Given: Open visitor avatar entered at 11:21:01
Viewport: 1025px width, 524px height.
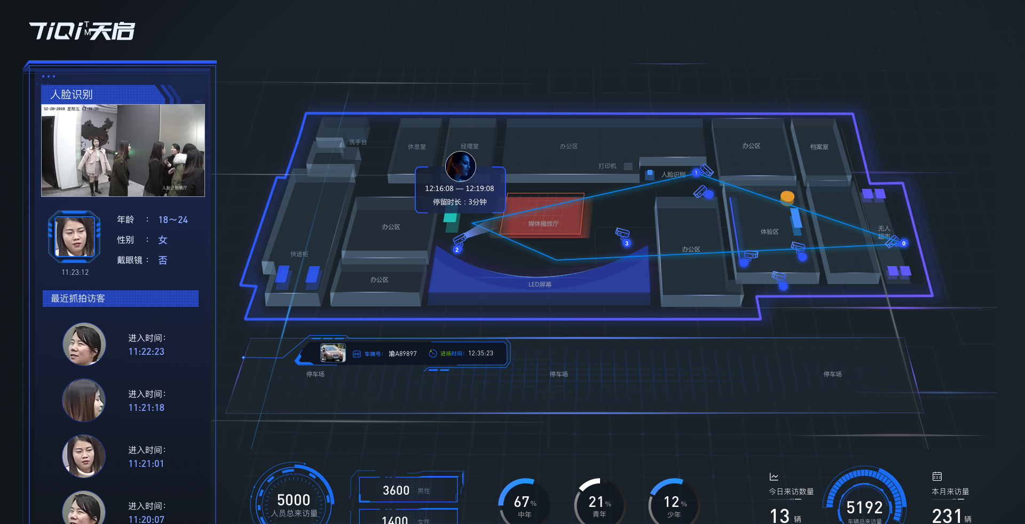Looking at the screenshot, I should tap(83, 456).
